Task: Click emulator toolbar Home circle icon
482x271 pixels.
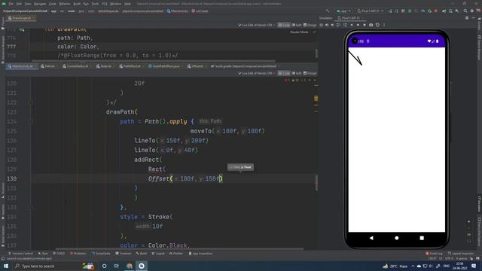Action: click(x=358, y=25)
